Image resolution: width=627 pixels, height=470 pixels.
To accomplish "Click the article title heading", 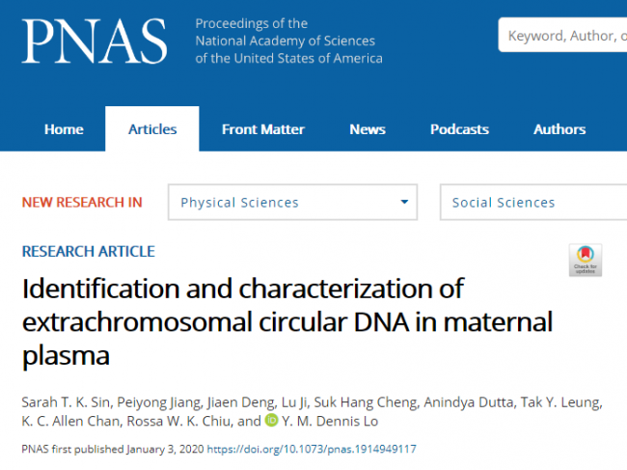I will tap(287, 321).
